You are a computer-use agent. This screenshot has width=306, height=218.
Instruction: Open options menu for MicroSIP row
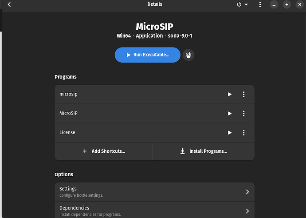click(x=243, y=114)
